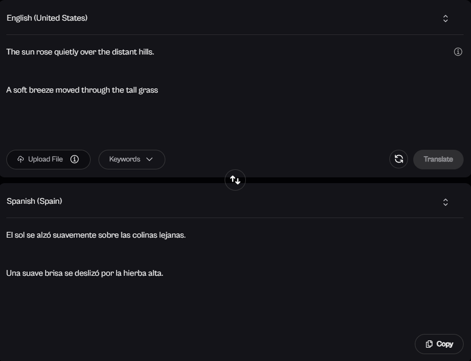Swap the source and target languages

235,180
